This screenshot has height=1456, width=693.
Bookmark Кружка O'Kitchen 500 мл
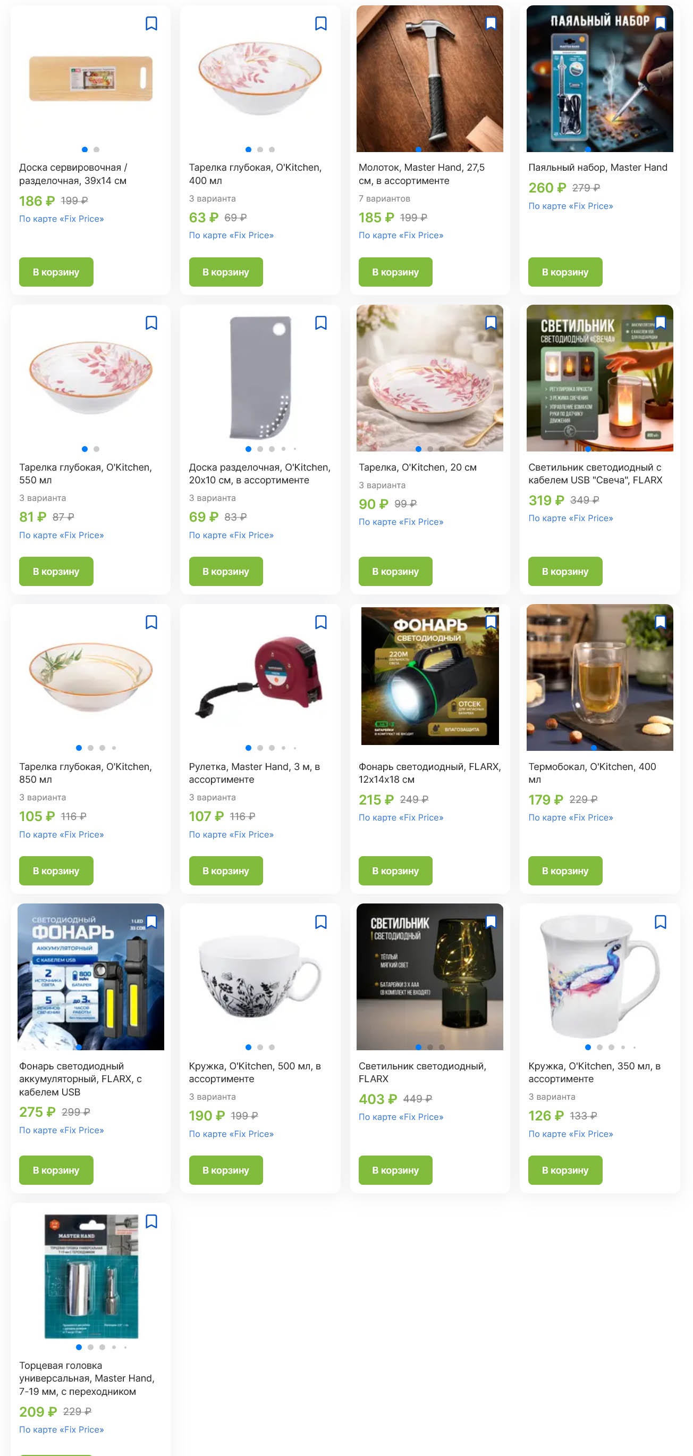click(321, 922)
